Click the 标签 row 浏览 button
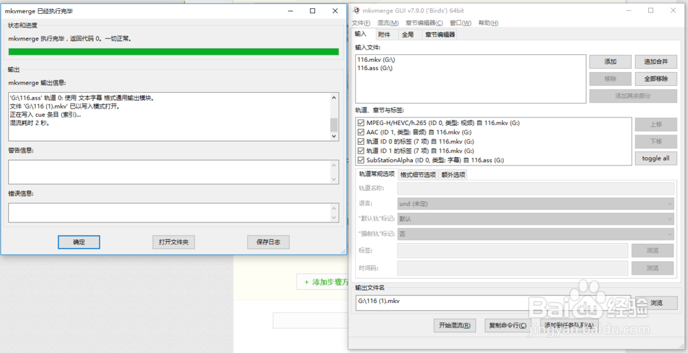The height and width of the screenshot is (353, 688). tap(652, 251)
